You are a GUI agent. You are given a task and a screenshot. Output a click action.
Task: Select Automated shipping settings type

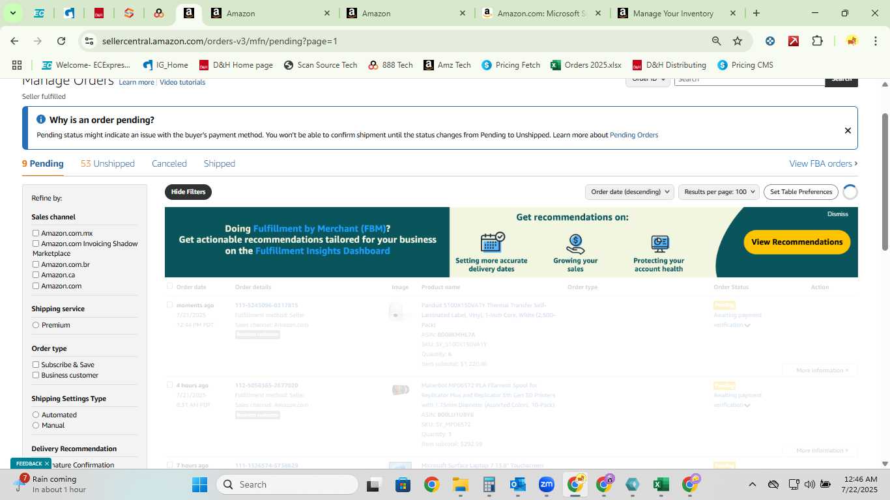pyautogui.click(x=36, y=415)
